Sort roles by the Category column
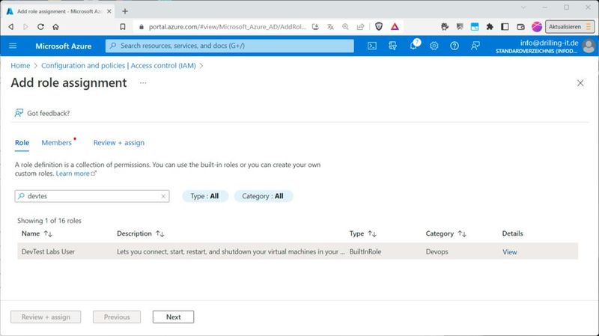Screen dimensions: 599x336 tap(446, 233)
